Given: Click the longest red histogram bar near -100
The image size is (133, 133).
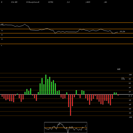Looking at the screenshot, I should (x=70, y=105).
